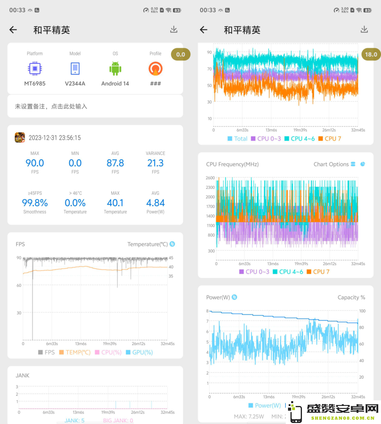381x424 pixels.
Task: Tap the Chart Options label
Action: 331,164
